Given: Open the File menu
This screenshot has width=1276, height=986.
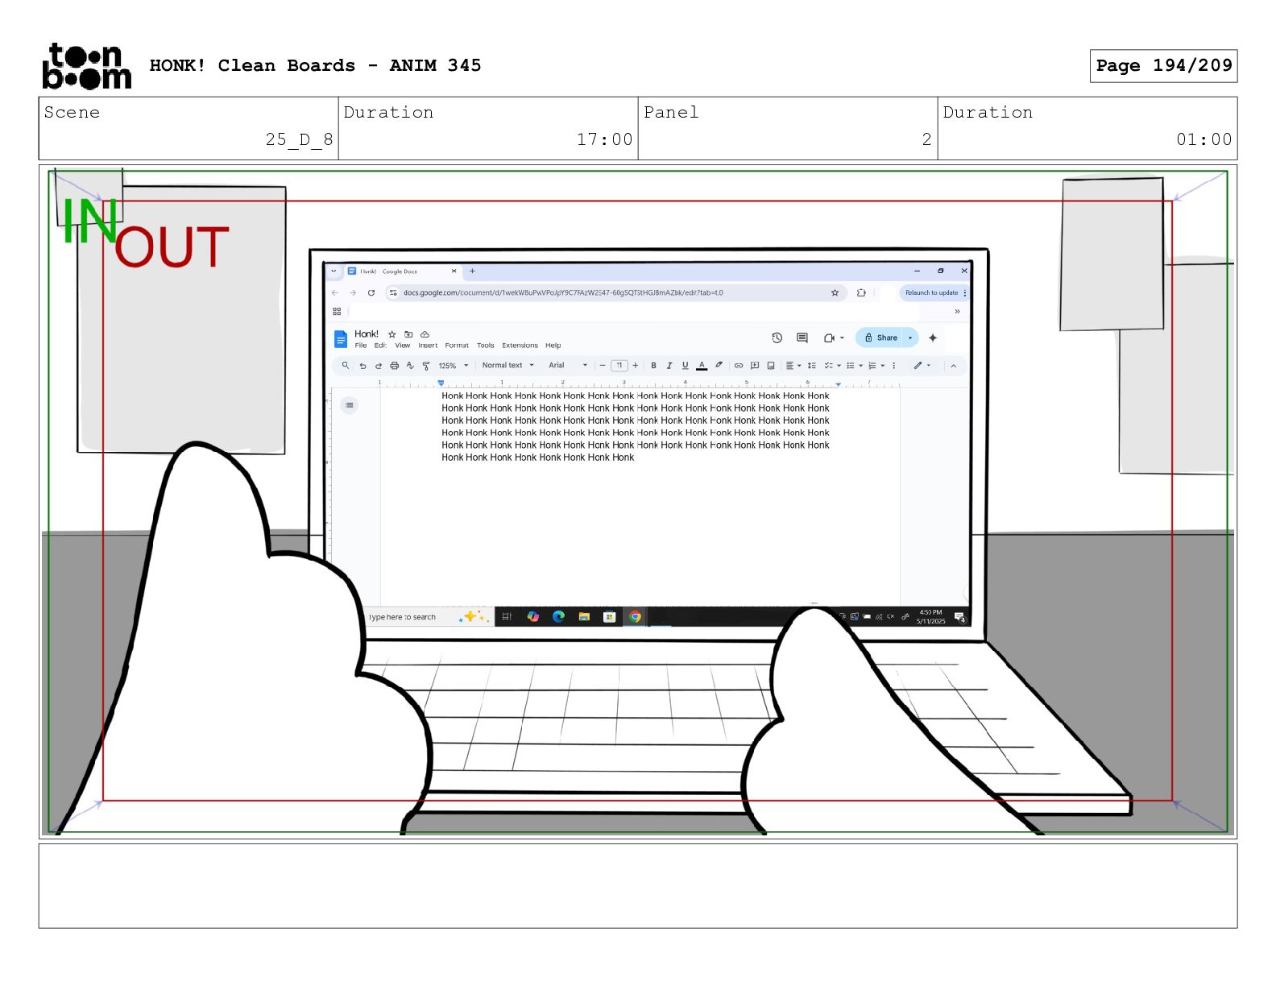Looking at the screenshot, I should pyautogui.click(x=361, y=346).
